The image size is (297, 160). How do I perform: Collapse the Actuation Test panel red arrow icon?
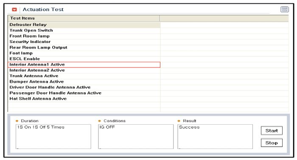[x=14, y=9]
